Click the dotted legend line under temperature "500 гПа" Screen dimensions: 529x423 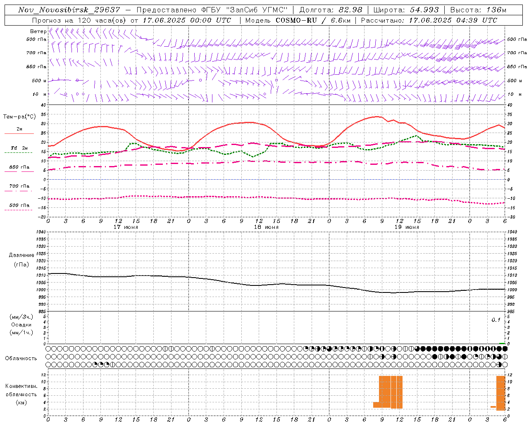coord(18,210)
